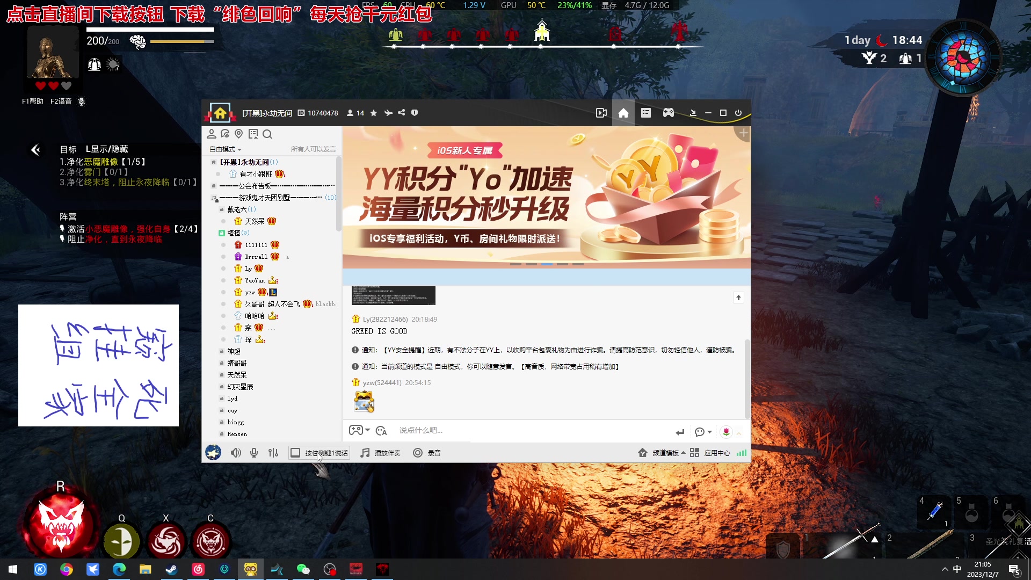
Task: Click the report shield icon in title bar
Action: [415, 113]
